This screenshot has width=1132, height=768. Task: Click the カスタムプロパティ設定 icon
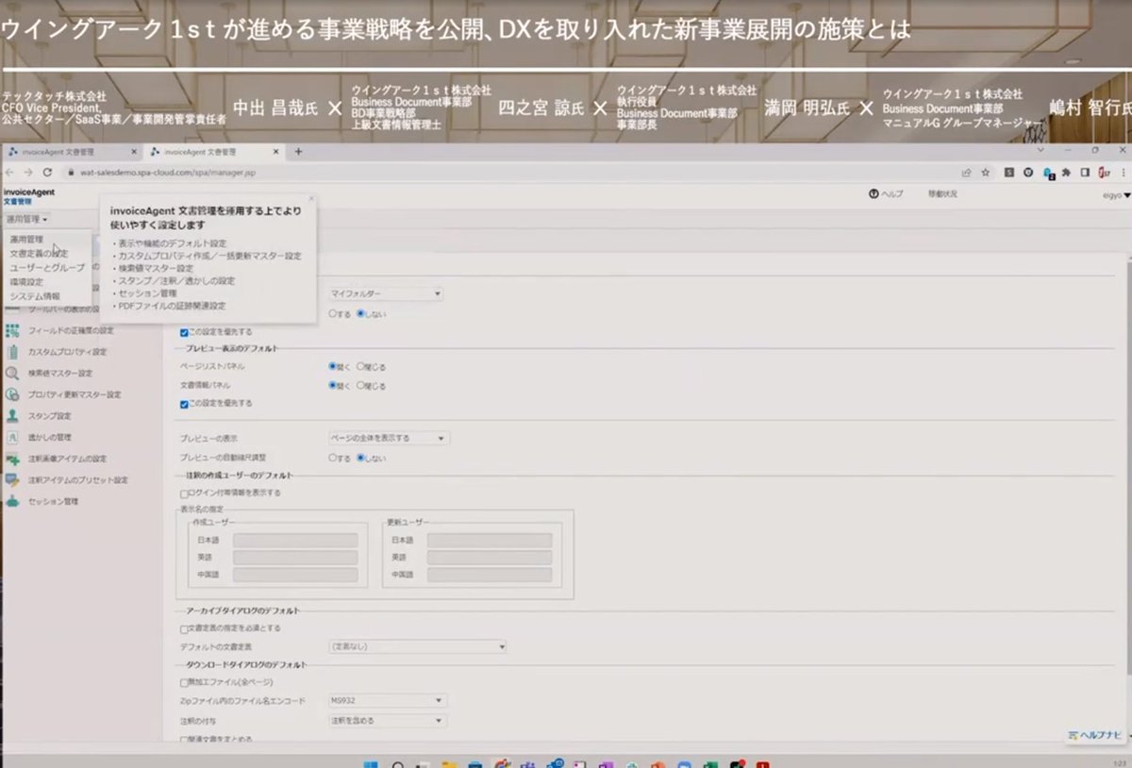(x=12, y=352)
